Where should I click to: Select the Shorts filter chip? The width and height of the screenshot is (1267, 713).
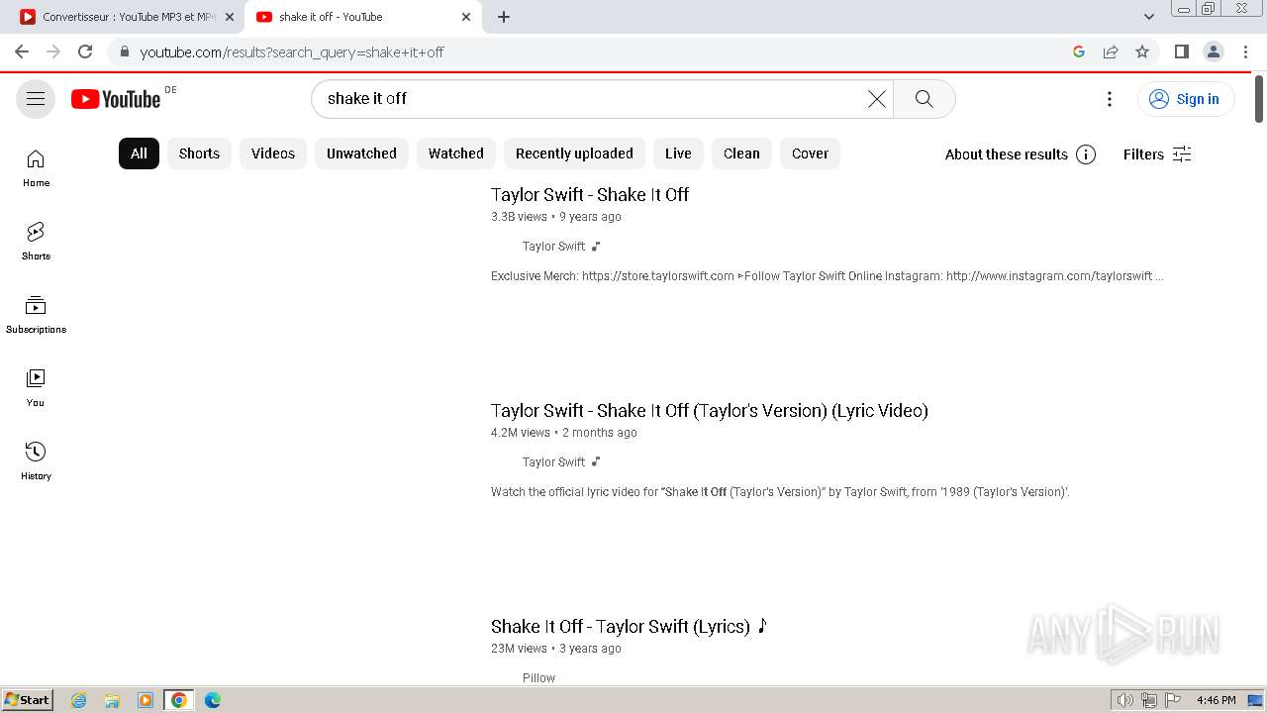[x=199, y=153]
